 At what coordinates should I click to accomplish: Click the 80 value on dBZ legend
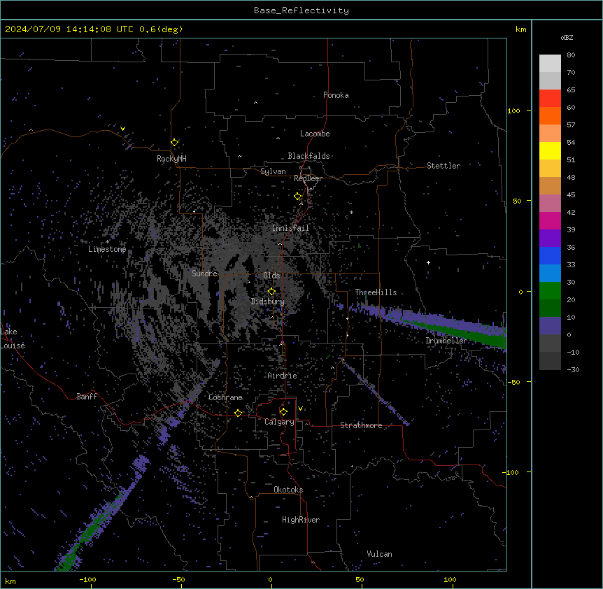pos(571,55)
